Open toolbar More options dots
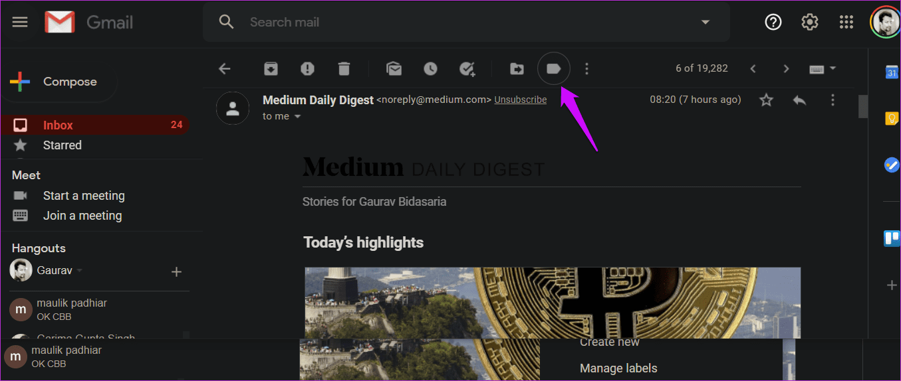901x381 pixels. (586, 68)
